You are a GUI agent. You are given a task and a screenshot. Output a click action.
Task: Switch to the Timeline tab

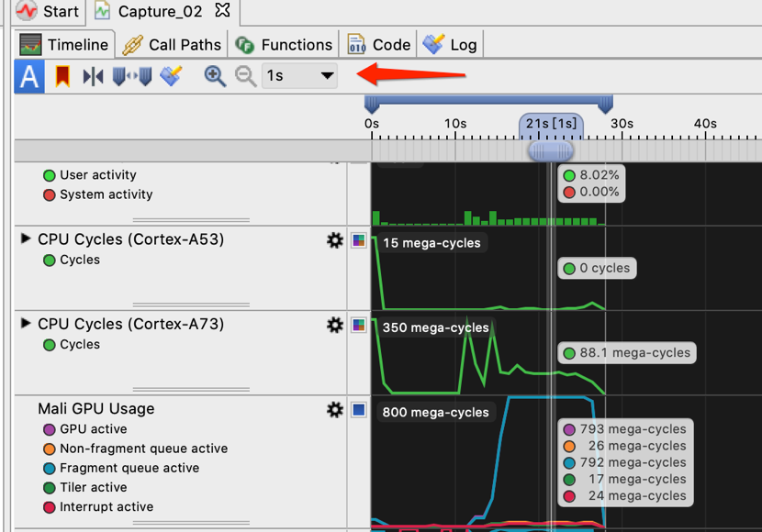(x=63, y=45)
